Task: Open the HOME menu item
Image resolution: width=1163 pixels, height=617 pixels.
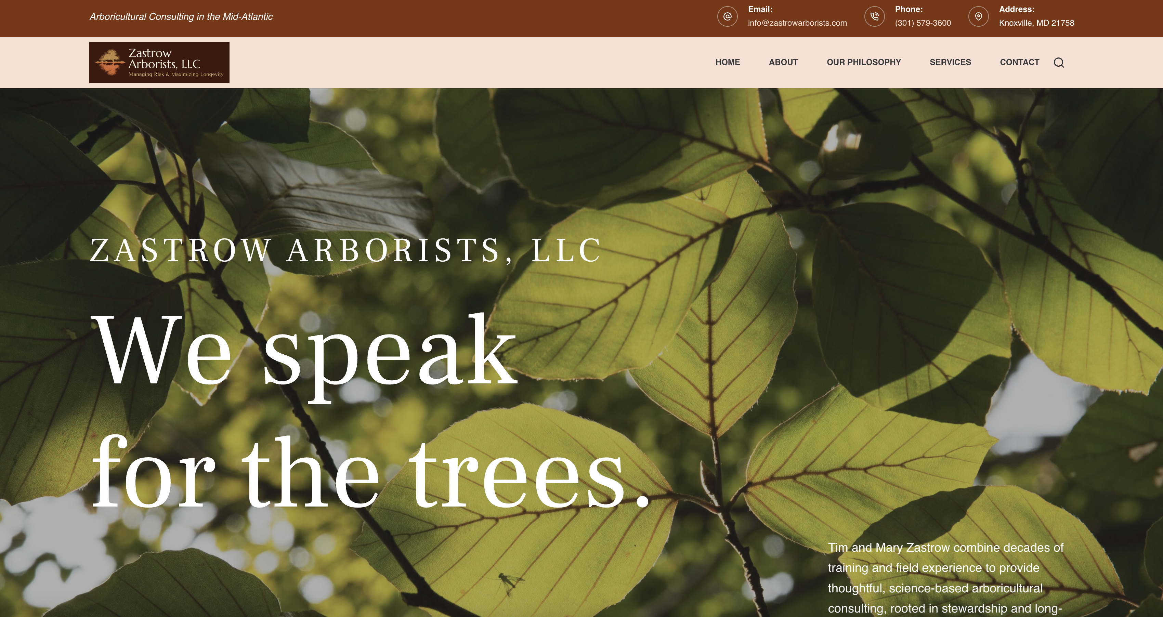Action: click(727, 62)
